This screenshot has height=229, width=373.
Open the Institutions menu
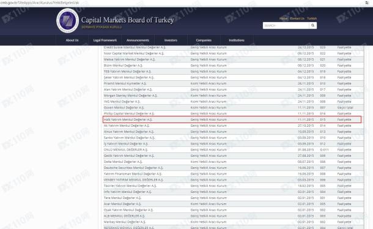click(x=237, y=40)
